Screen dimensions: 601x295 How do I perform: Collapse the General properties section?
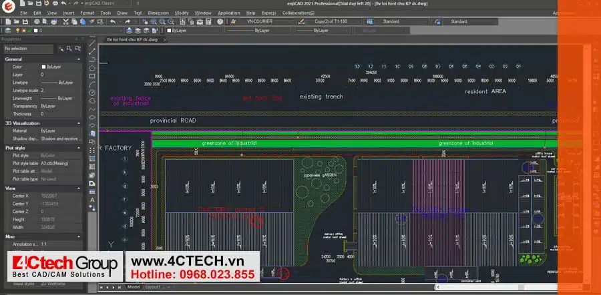[79, 59]
